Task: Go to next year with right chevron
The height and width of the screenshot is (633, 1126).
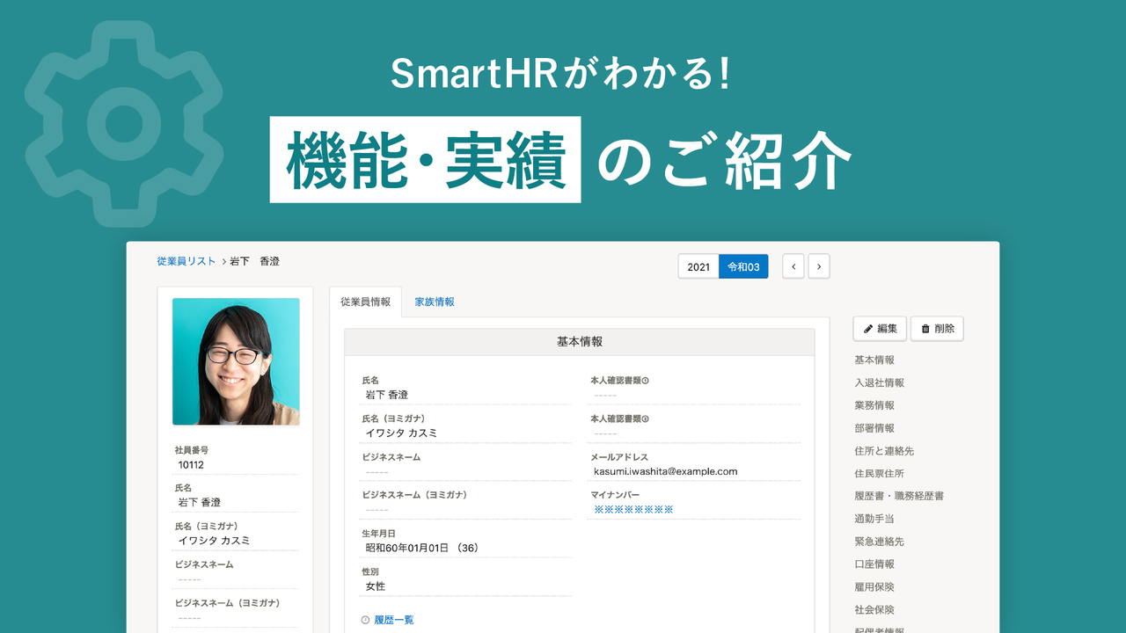Action: click(819, 266)
